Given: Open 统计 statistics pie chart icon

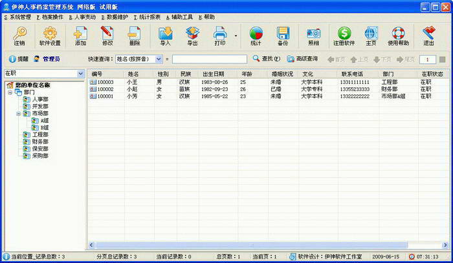Looking at the screenshot, I should click(256, 36).
